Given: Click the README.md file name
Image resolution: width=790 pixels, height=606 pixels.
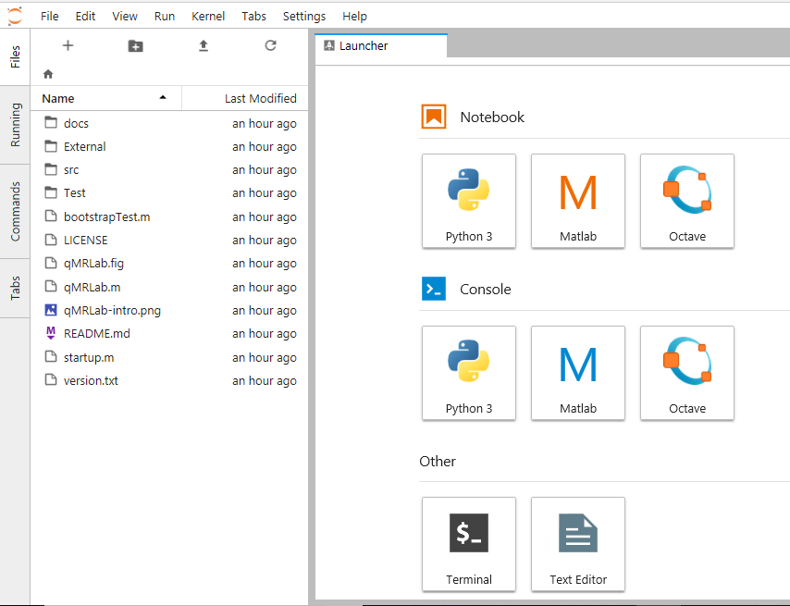Looking at the screenshot, I should [x=97, y=333].
